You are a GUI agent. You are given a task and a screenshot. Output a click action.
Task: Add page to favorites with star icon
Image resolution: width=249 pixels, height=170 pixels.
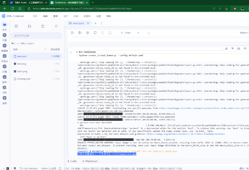(x=226, y=8)
